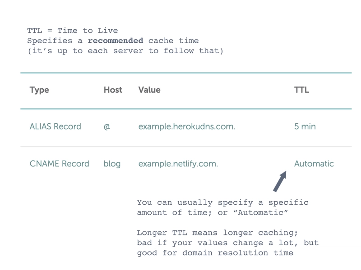Open example.netlify.com. value
The image size is (361, 270).
(x=178, y=164)
